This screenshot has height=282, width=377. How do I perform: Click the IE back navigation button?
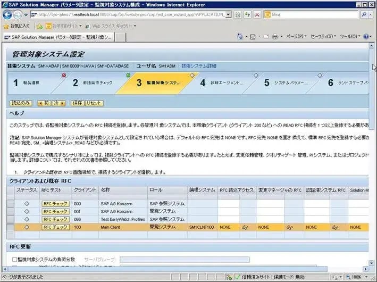click(7, 15)
